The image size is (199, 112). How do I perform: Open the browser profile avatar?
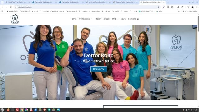(x=192, y=7)
